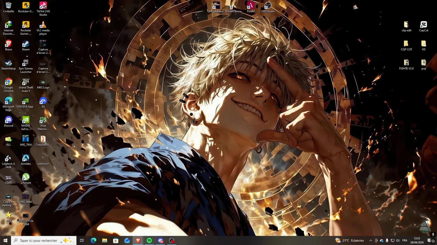Open the volume control tray icon

pyautogui.click(x=398, y=241)
